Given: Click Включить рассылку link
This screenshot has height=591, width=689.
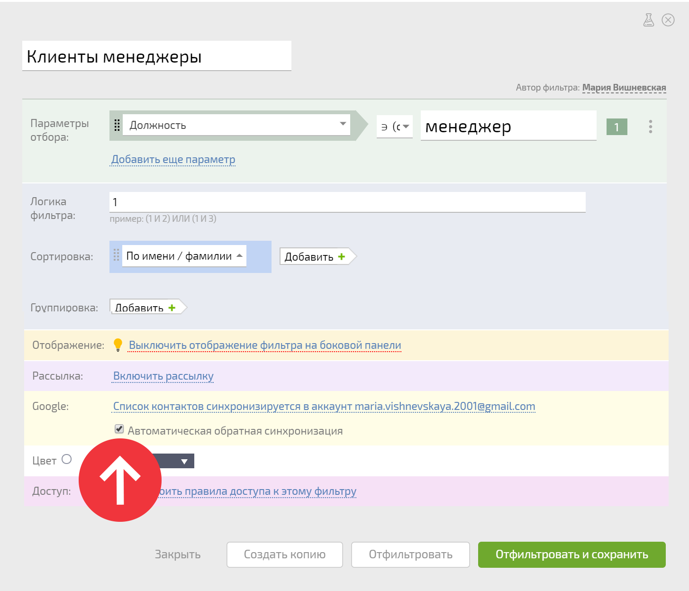Looking at the screenshot, I should point(163,376).
